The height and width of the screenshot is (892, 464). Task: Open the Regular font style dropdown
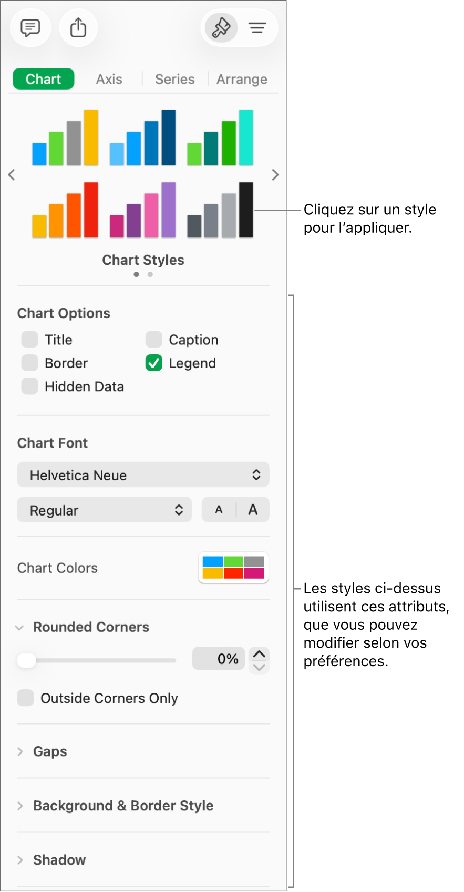[x=104, y=509]
